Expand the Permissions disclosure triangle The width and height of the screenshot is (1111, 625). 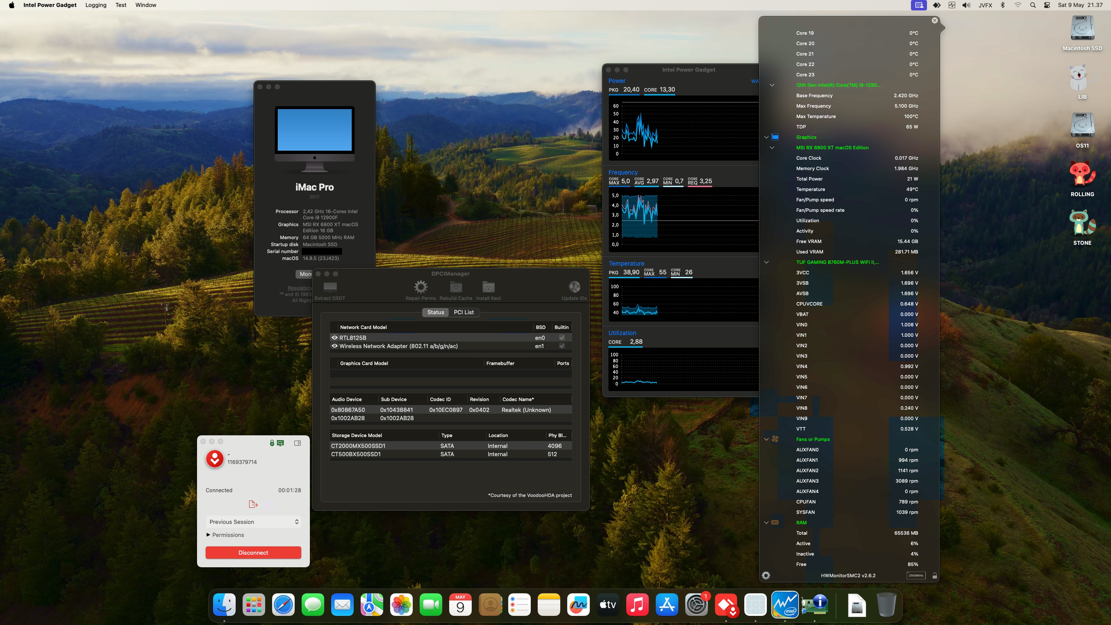pos(208,535)
